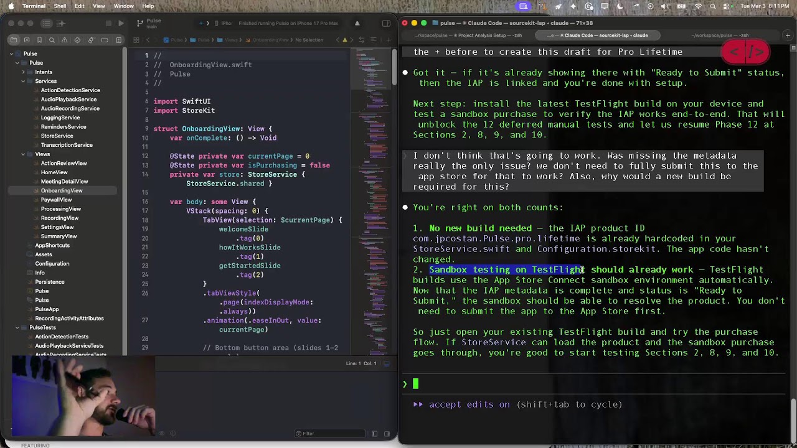
Task: Select SettingsView in the navigator
Action: (57, 227)
